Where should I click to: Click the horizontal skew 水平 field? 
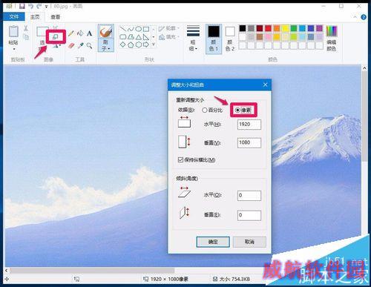point(249,196)
